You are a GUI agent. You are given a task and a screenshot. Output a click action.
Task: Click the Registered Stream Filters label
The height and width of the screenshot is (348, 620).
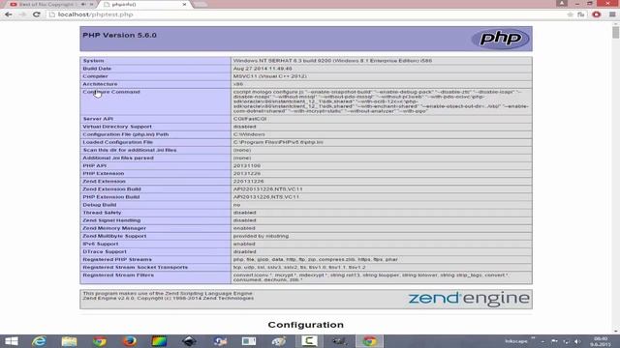(x=118, y=275)
